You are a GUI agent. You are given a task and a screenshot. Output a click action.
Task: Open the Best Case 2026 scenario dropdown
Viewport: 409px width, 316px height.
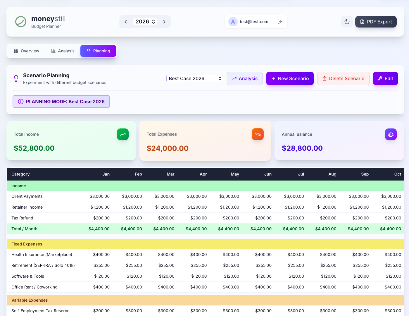(195, 78)
